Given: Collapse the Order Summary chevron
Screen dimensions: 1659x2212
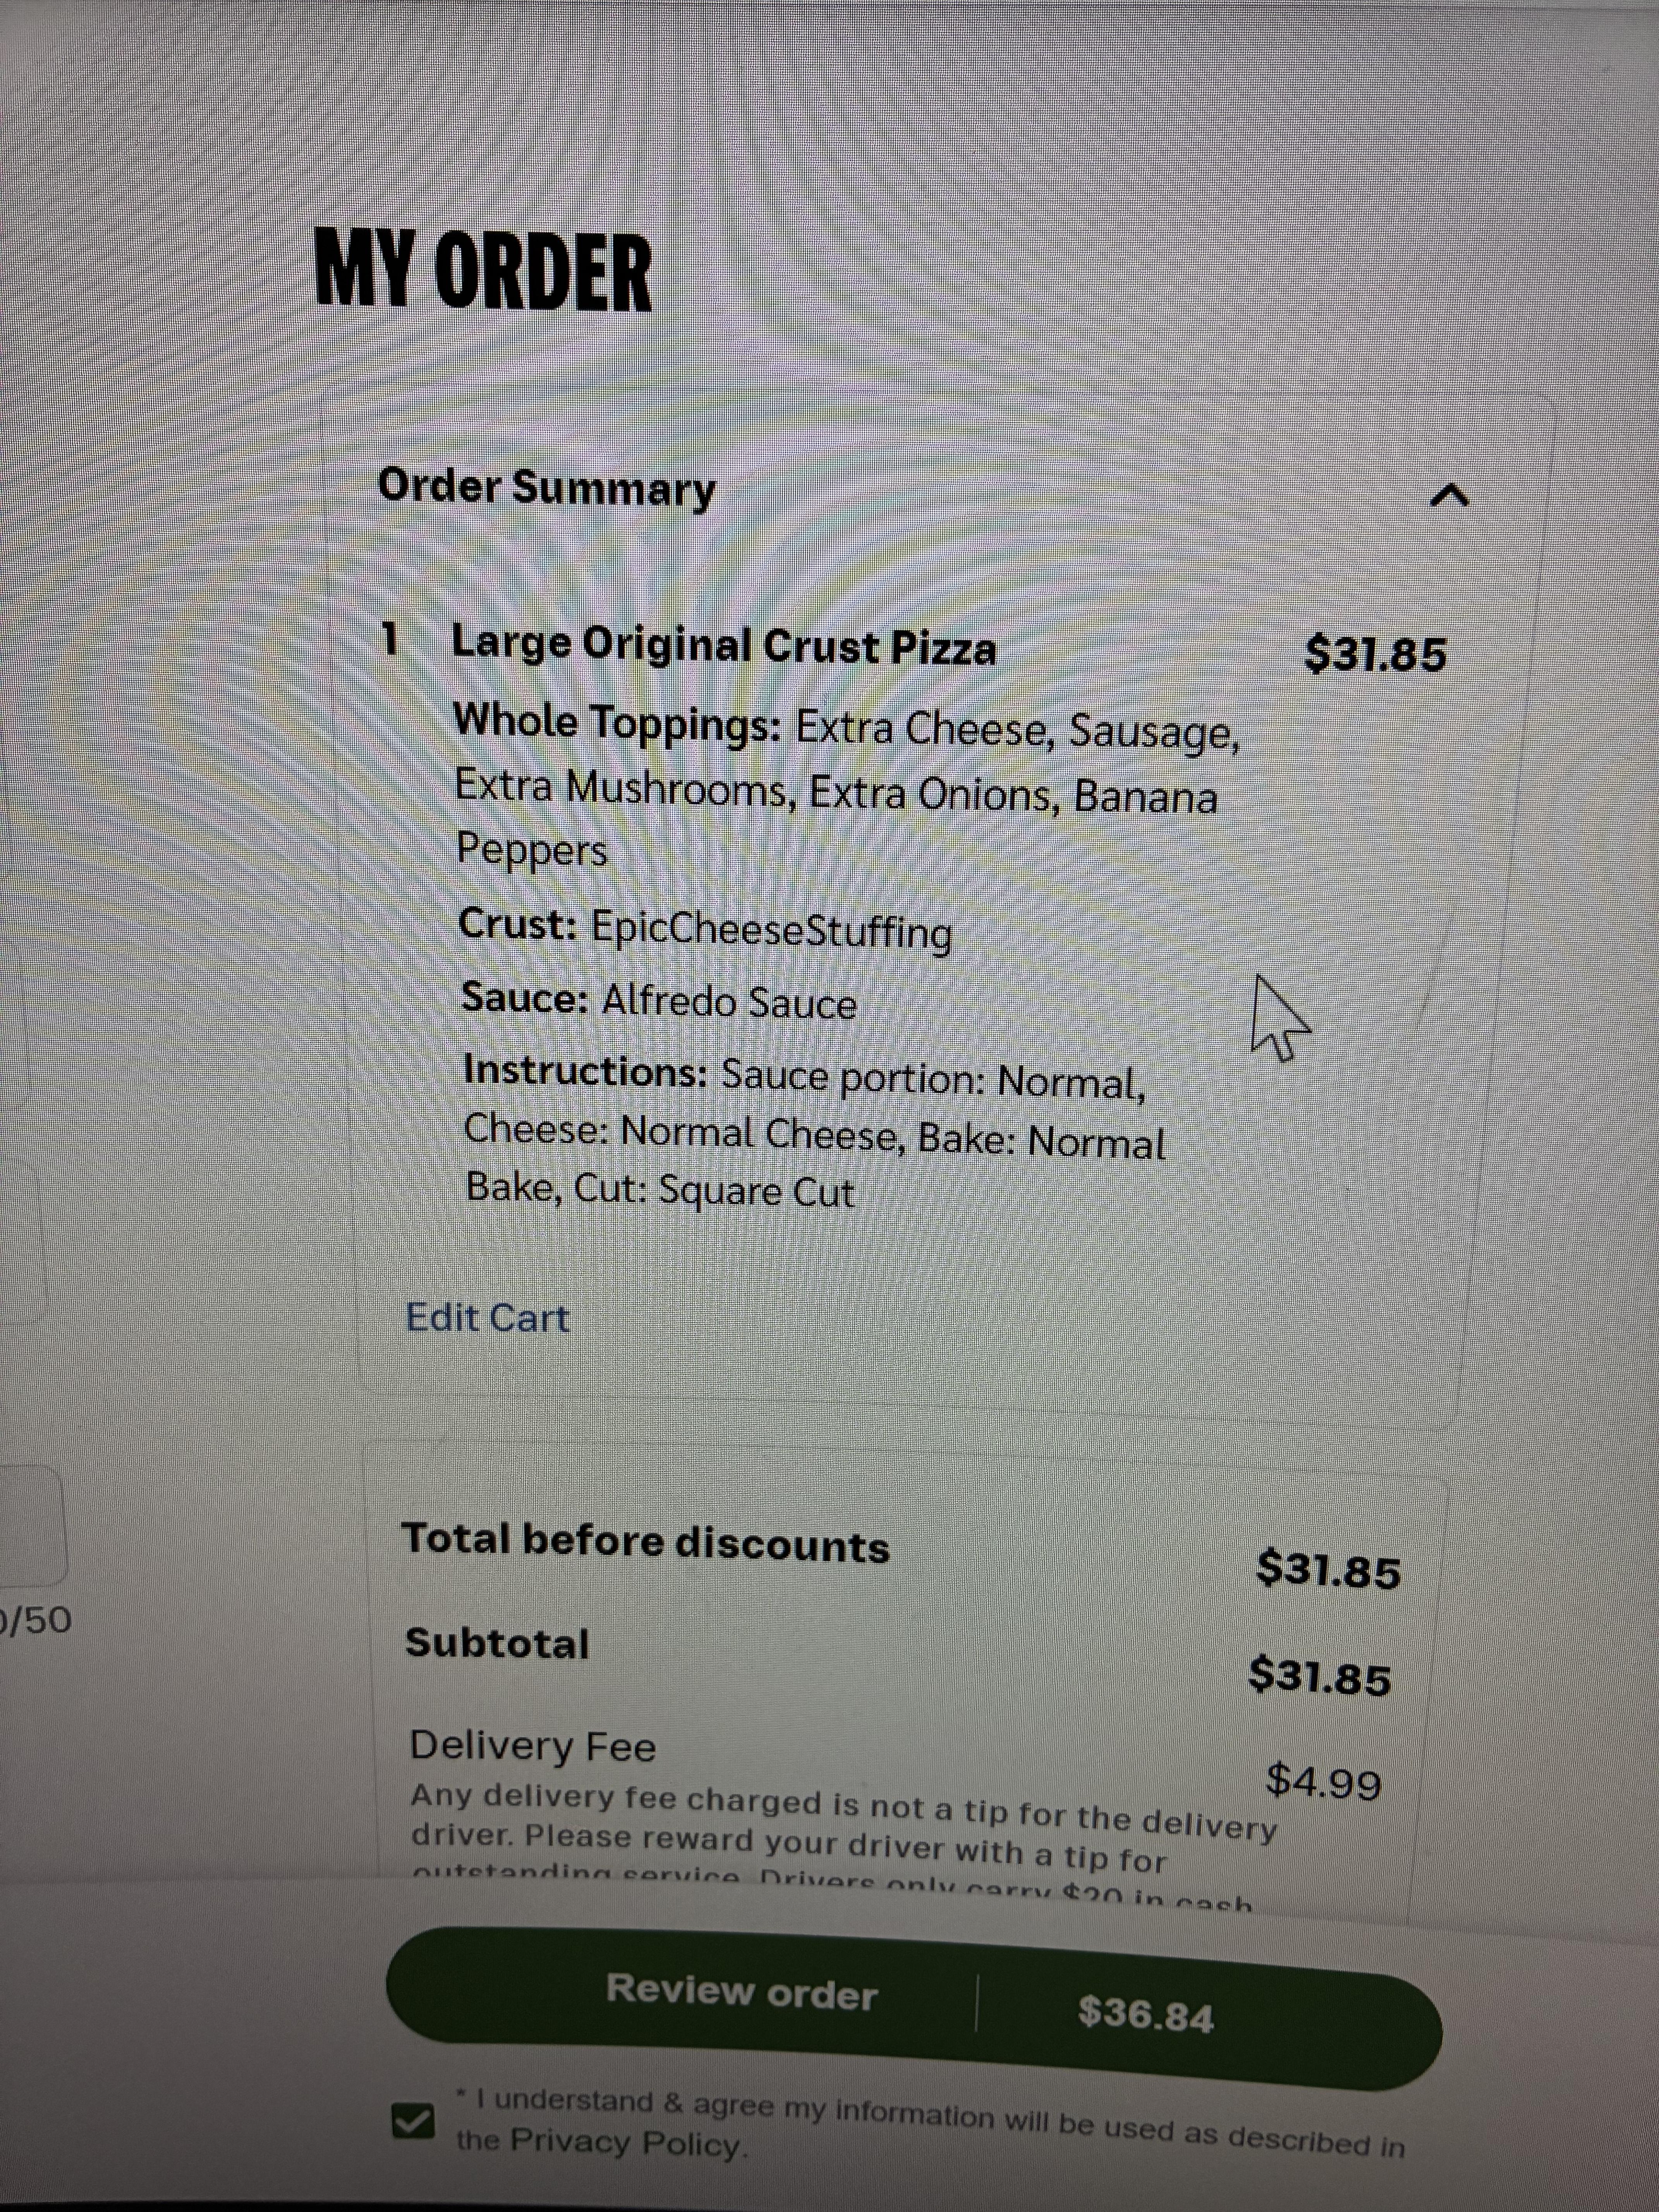Looking at the screenshot, I should (x=1450, y=495).
